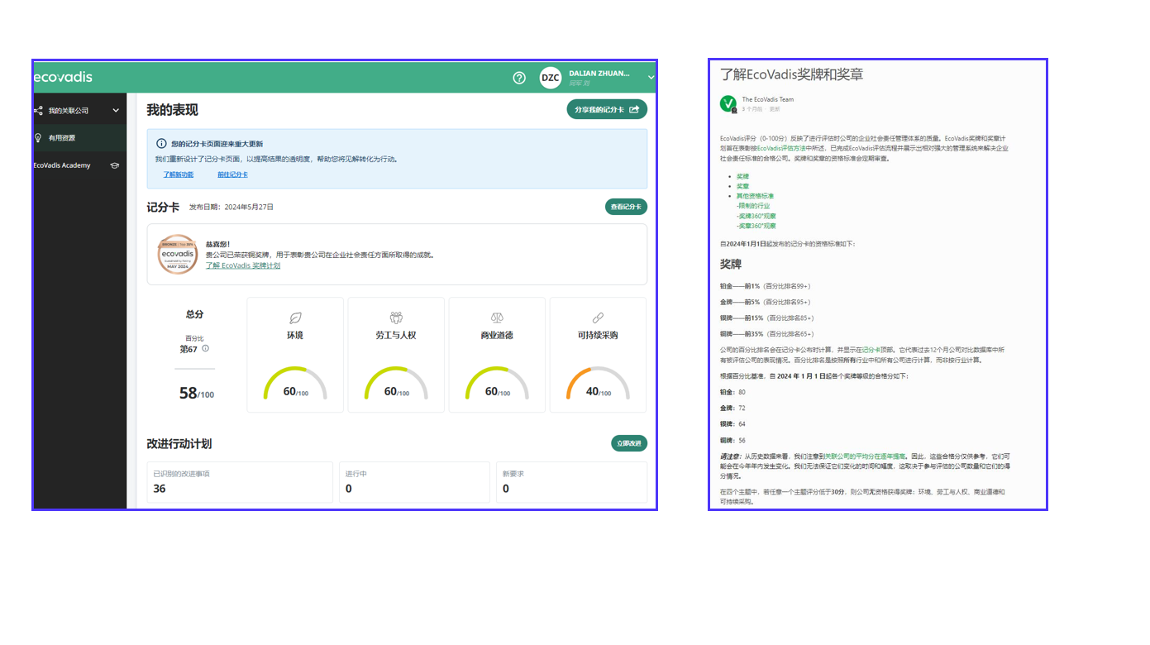Click the 分享我的记分卡 button
1150x645 pixels.
(606, 109)
